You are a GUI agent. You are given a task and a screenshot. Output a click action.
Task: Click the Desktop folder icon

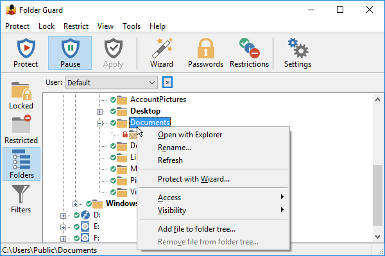(122, 111)
